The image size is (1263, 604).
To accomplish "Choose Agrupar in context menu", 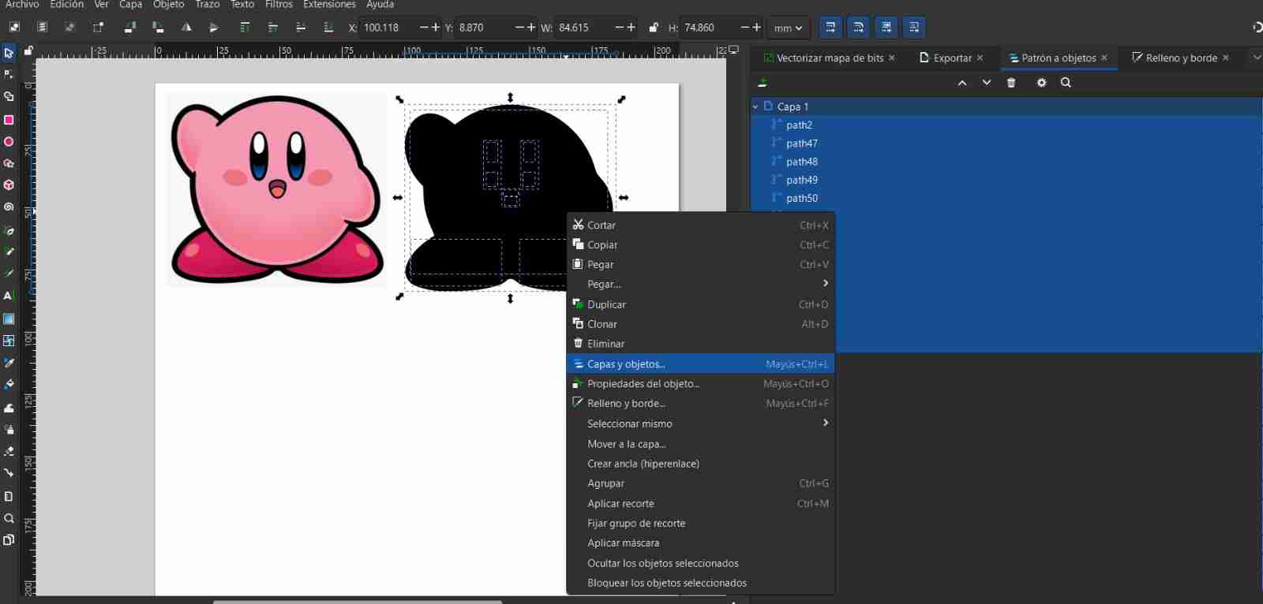I will (x=700, y=483).
